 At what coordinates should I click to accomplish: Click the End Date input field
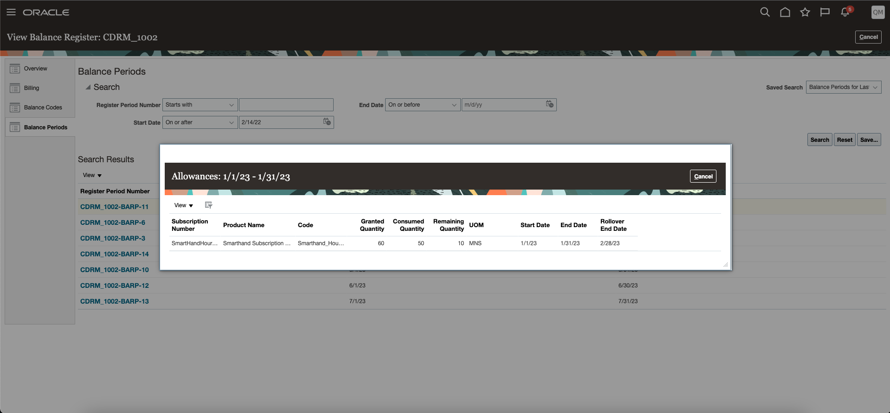503,105
